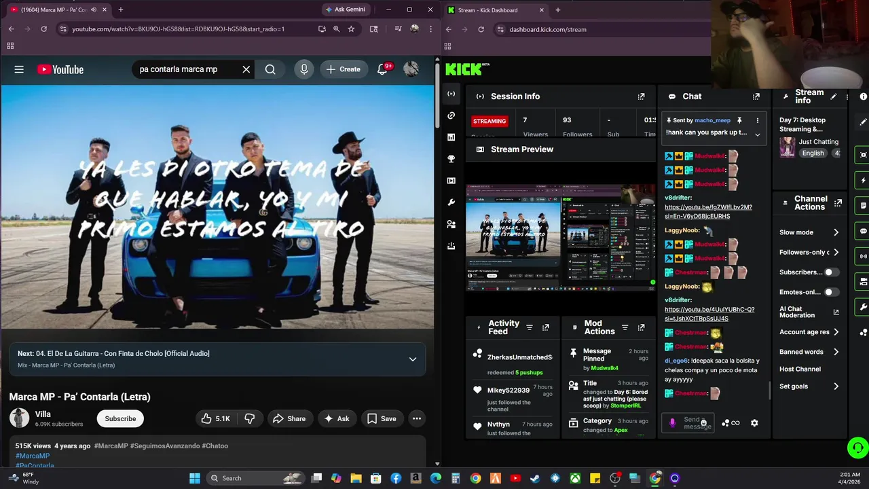Open new tab in YouTube window

click(x=120, y=10)
